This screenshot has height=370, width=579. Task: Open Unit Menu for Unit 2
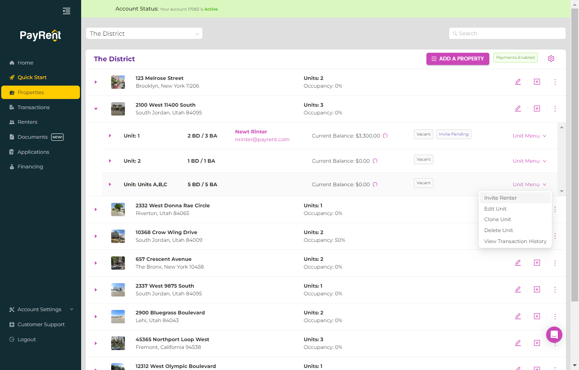(529, 161)
